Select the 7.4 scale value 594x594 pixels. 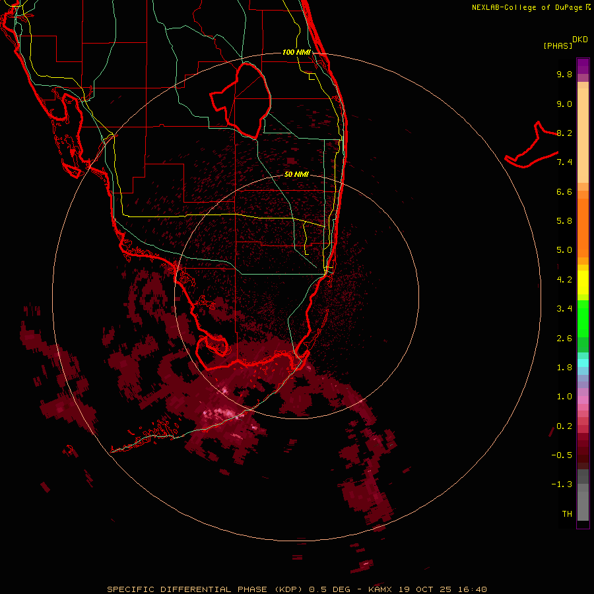[564, 162]
